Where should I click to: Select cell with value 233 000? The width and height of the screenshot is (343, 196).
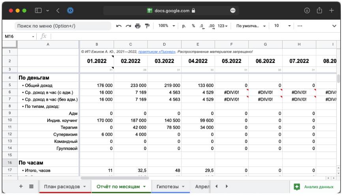(131, 85)
